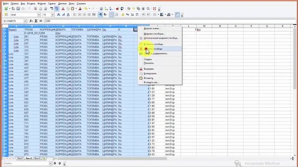Choose Вырезать in context menu
This screenshot has width=298, height=167.
(x=160, y=69)
